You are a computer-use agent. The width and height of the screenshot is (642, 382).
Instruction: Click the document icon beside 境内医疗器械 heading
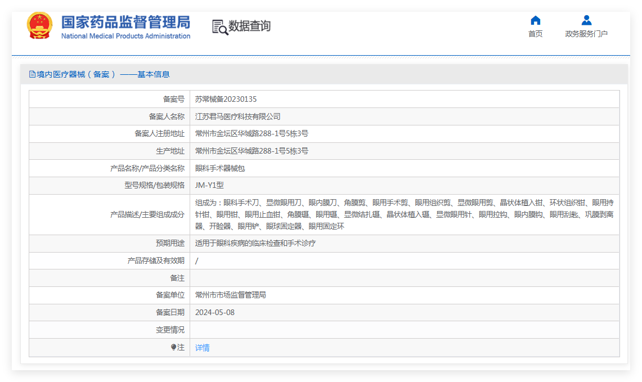[x=32, y=74]
